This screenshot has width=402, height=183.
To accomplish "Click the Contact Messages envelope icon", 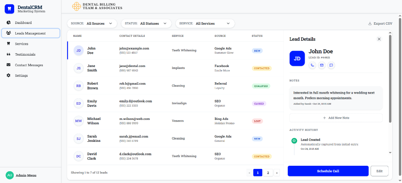I will pyautogui.click(x=9, y=65).
